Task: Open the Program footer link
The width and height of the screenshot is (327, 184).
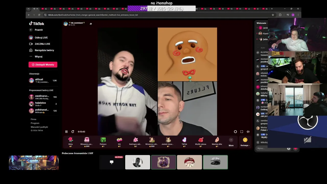Action: pos(35,123)
